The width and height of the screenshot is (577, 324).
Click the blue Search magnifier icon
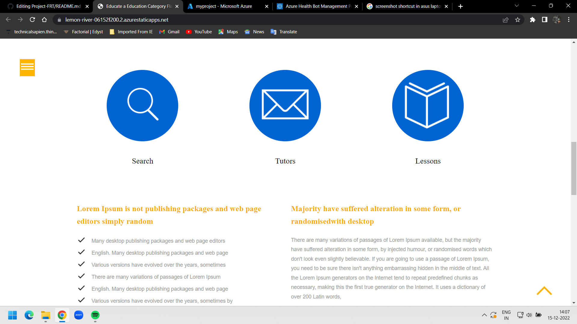(142, 106)
